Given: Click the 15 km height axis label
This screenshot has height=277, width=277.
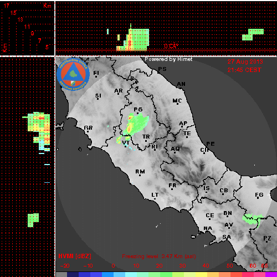Looking at the screenshot, I should [x=13, y=13].
